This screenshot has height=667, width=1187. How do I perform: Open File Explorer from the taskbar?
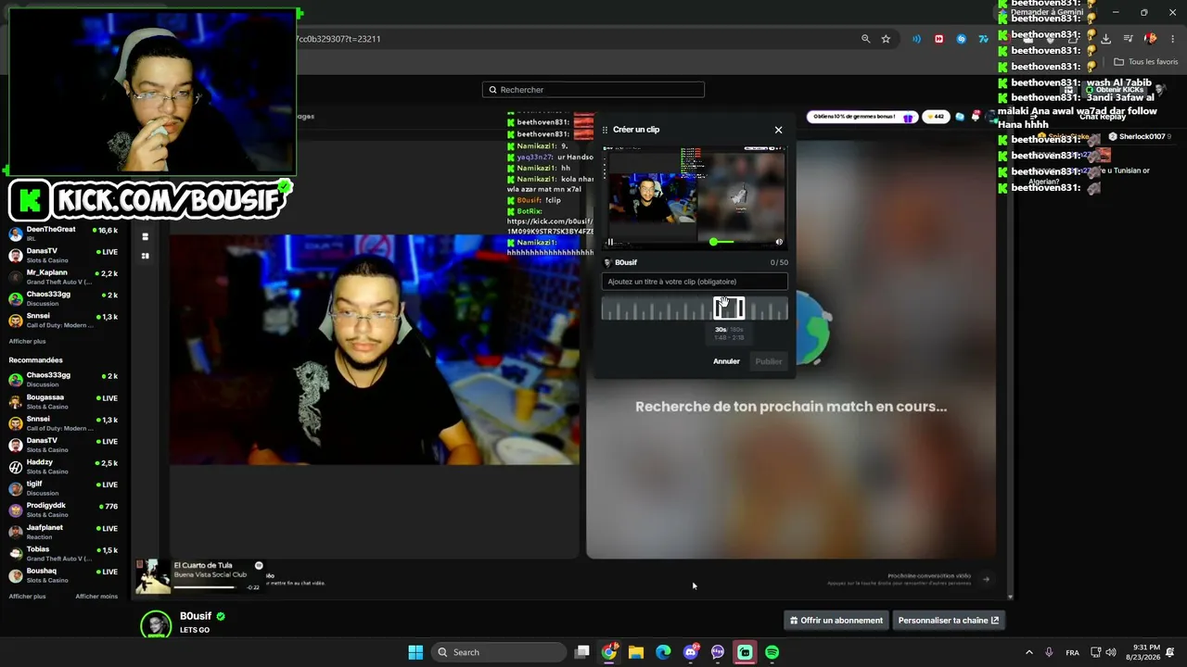[636, 652]
